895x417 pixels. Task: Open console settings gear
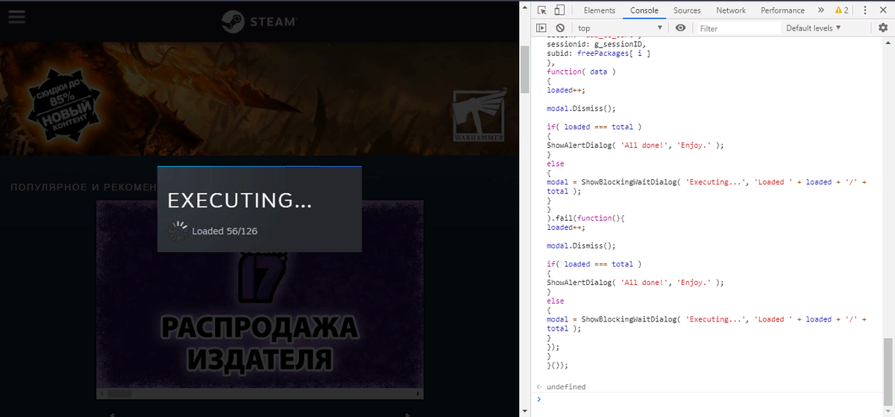coord(883,28)
